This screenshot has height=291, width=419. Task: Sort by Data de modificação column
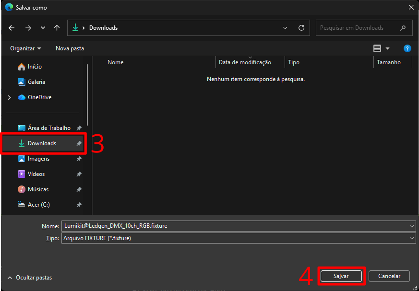click(245, 62)
